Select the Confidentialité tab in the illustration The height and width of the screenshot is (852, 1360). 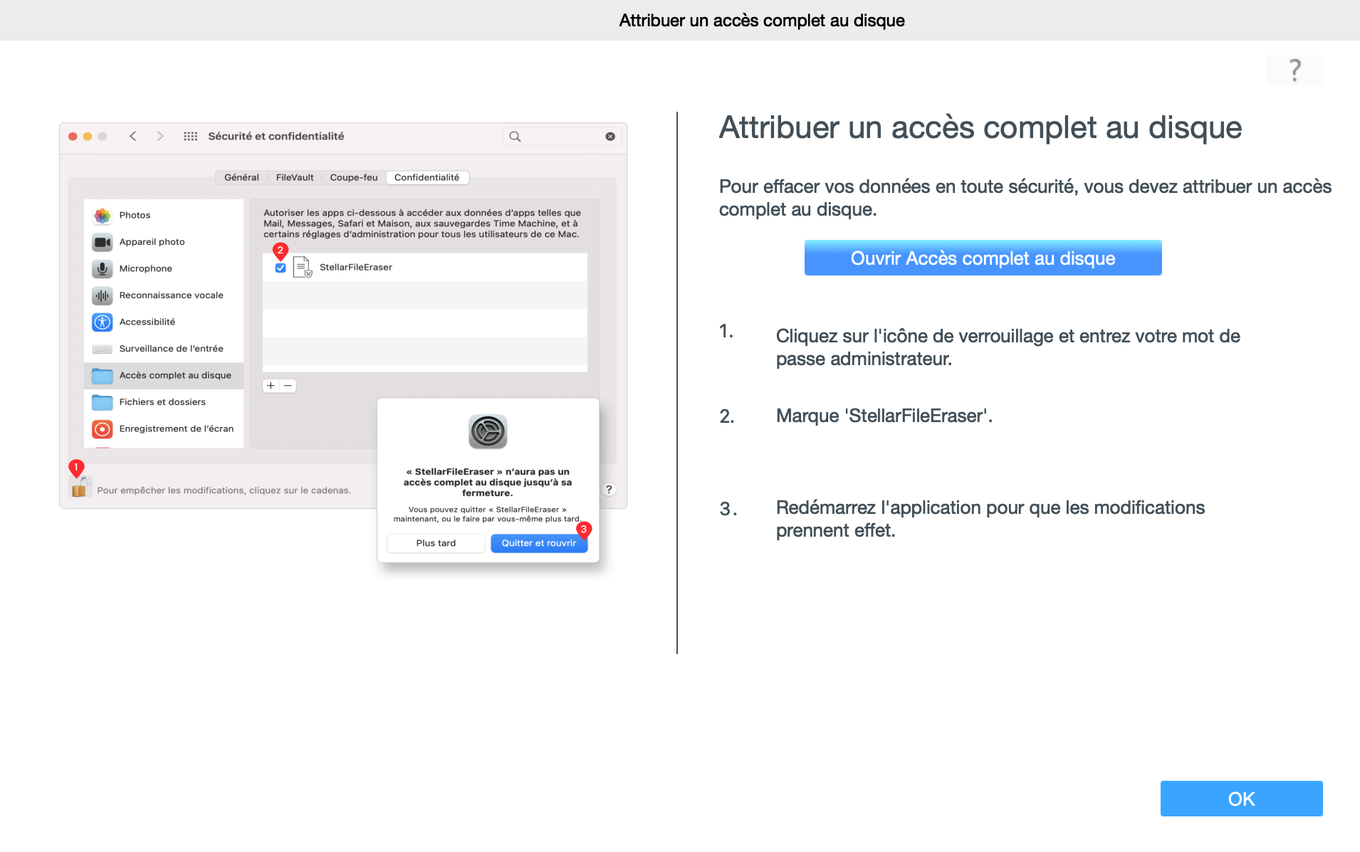[427, 177]
